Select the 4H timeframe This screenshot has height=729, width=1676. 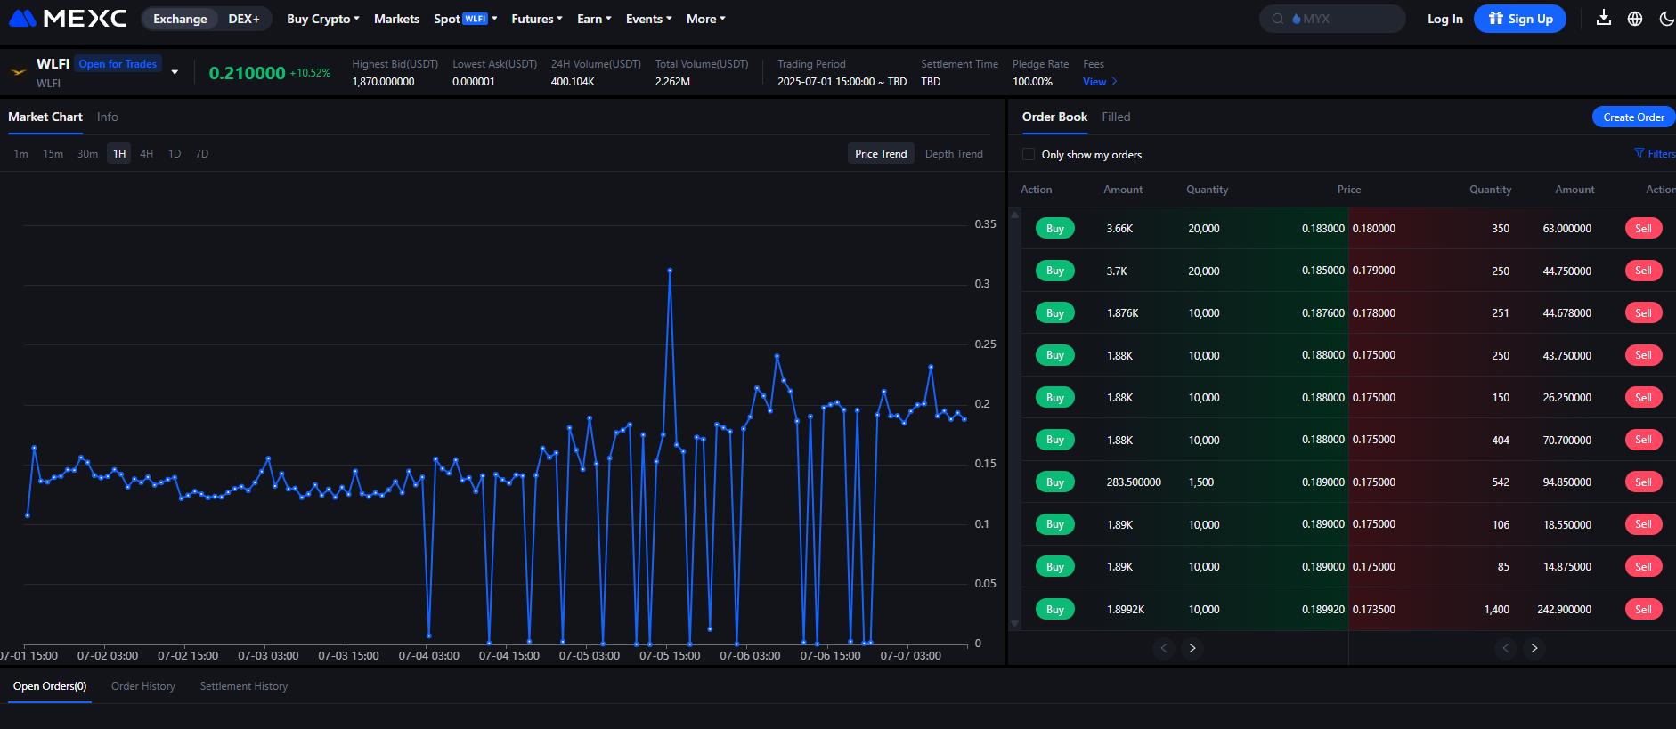(x=147, y=154)
